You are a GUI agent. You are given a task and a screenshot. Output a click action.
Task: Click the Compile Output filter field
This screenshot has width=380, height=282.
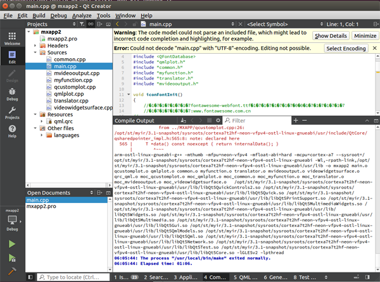click(257, 120)
